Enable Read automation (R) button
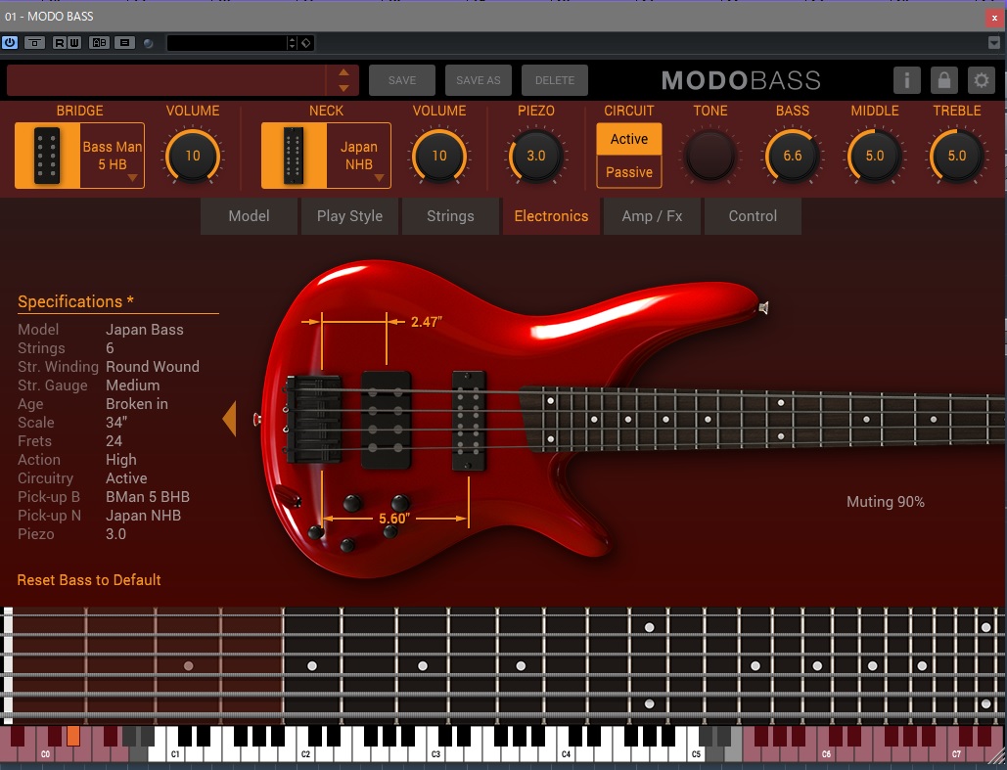 pyautogui.click(x=60, y=43)
